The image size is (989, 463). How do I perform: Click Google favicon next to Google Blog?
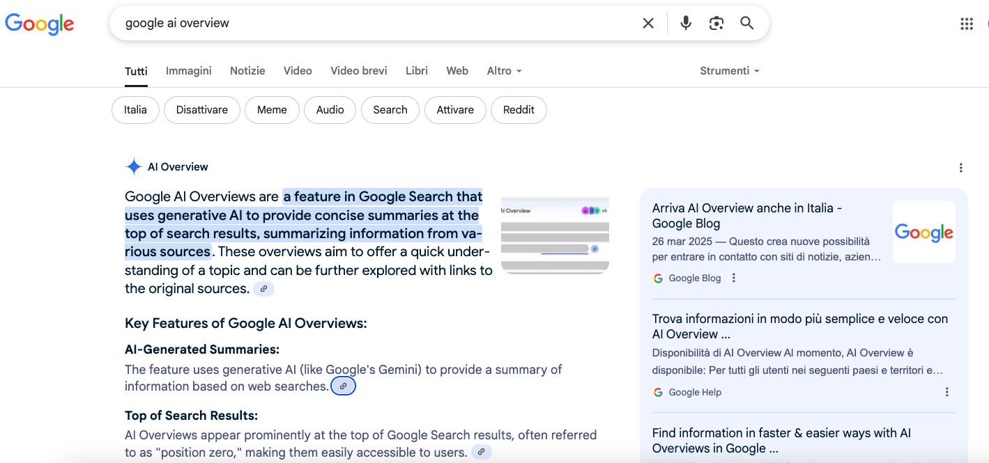click(658, 278)
